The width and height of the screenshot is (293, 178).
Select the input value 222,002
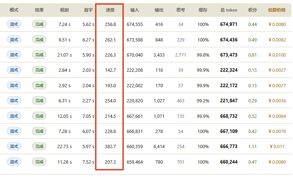[x=135, y=86]
